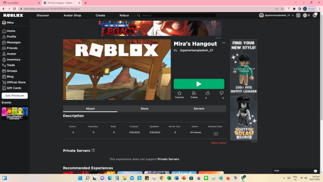
Task: Open the Widgets button on the taskbar
Action: click(5, 178)
